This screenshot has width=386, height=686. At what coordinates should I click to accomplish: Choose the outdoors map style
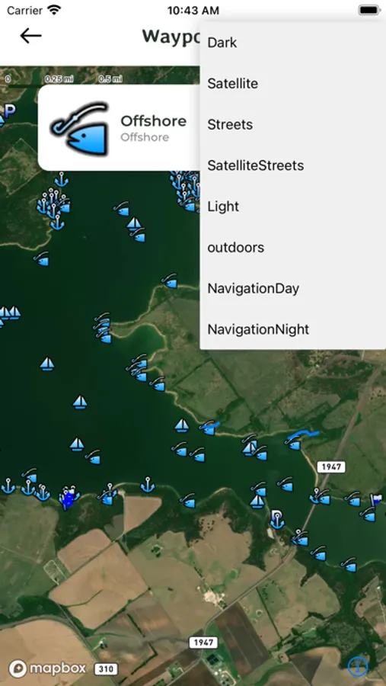point(293,248)
